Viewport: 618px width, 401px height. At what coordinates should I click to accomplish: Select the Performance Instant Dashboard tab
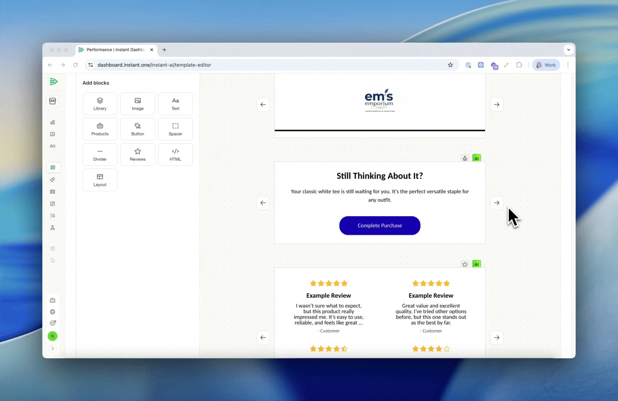[115, 50]
